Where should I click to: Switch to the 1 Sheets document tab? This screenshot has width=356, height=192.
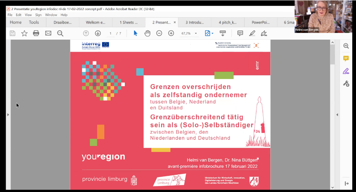tap(129, 22)
